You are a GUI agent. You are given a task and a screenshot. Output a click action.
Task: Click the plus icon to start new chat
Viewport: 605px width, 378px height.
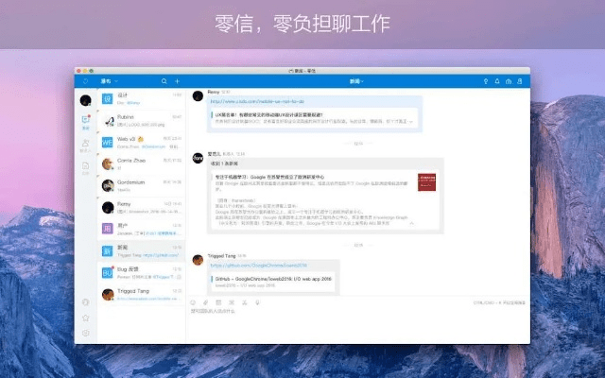click(x=177, y=81)
